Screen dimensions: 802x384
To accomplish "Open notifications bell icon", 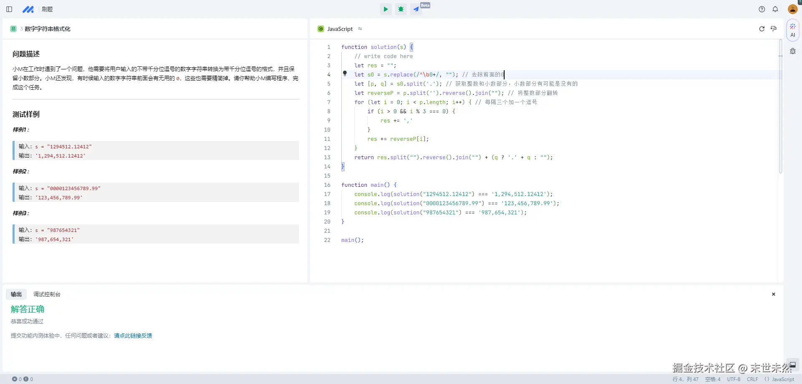I will [x=775, y=9].
